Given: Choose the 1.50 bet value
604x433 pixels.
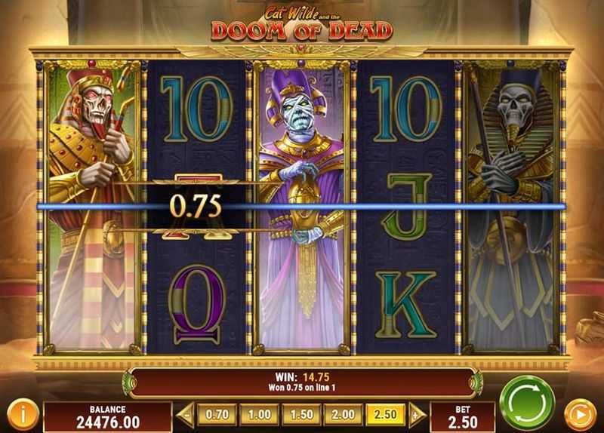Looking at the screenshot, I should (x=301, y=415).
